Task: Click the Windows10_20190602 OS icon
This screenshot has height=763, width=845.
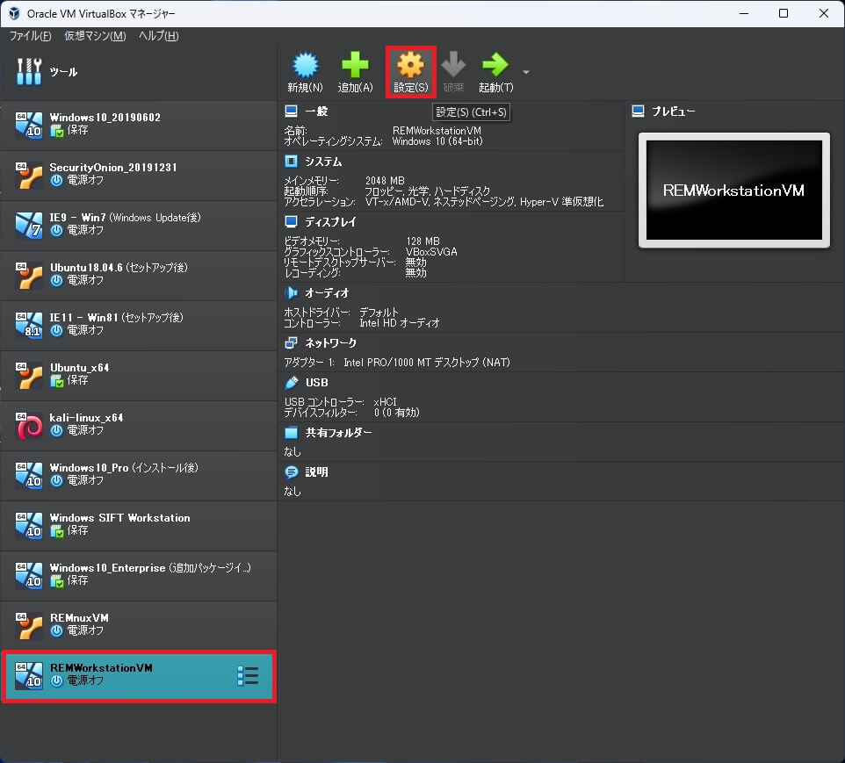Action: 29,125
